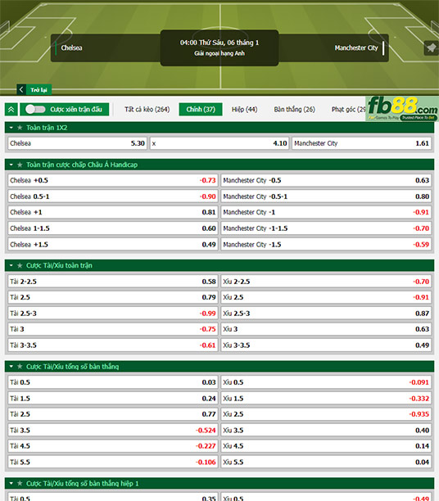Select the Bàn thắng (26) tab
The width and height of the screenshot is (439, 501).
(x=295, y=109)
